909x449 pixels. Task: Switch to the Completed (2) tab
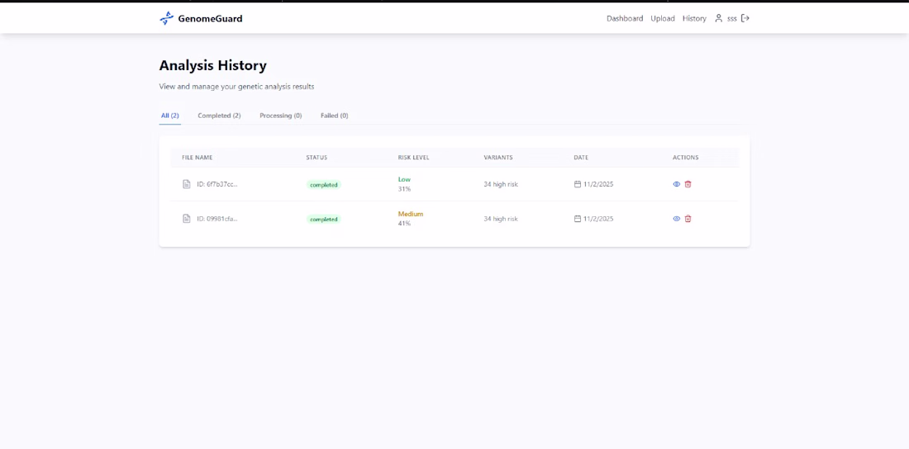click(219, 116)
